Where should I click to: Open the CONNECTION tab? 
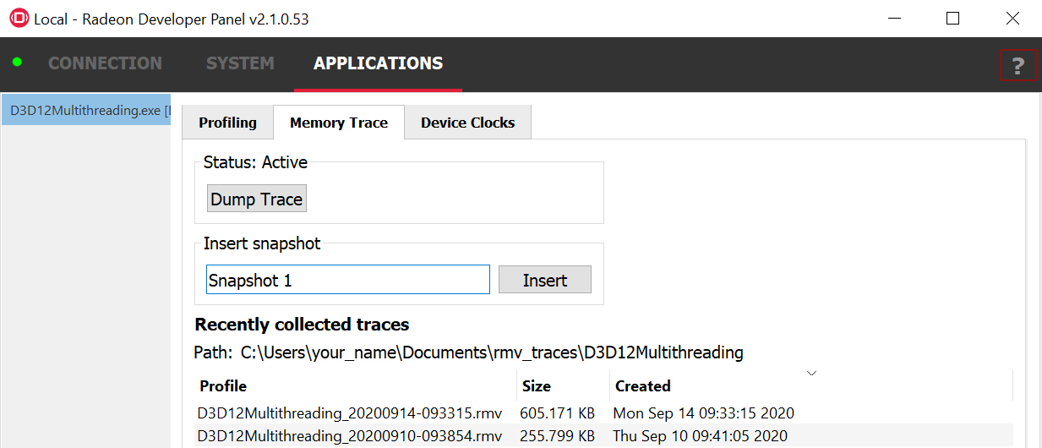point(105,63)
